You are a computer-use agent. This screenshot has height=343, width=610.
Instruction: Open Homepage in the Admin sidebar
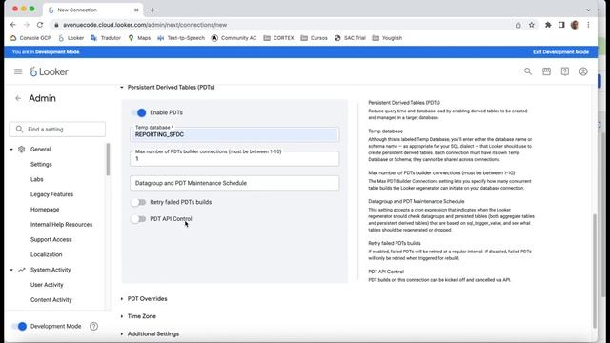pos(45,210)
